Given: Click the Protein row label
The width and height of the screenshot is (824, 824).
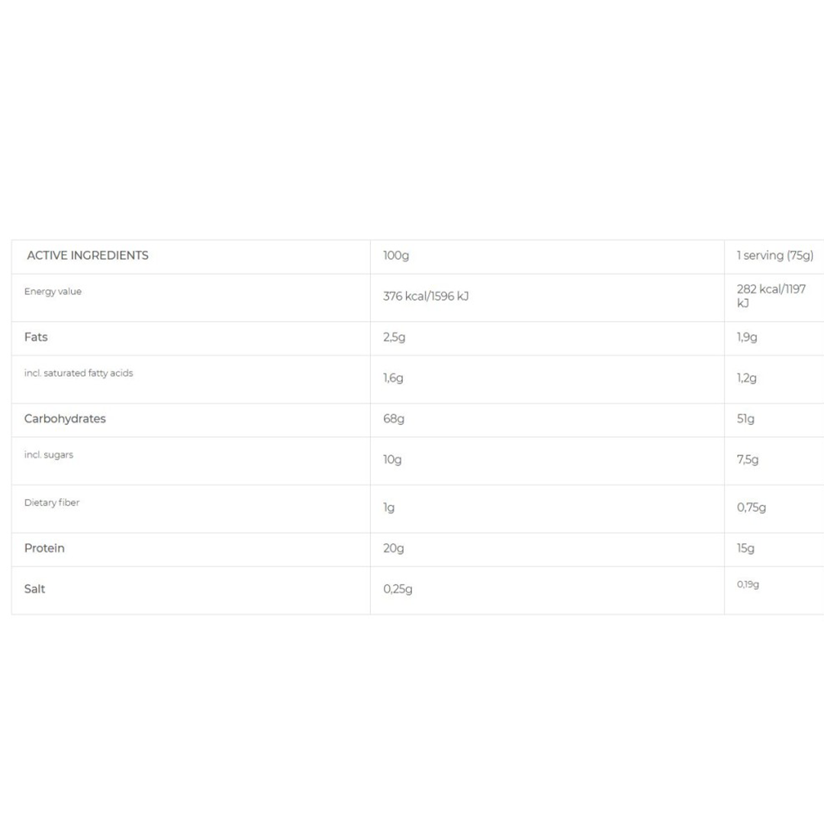Looking at the screenshot, I should coord(44,549).
